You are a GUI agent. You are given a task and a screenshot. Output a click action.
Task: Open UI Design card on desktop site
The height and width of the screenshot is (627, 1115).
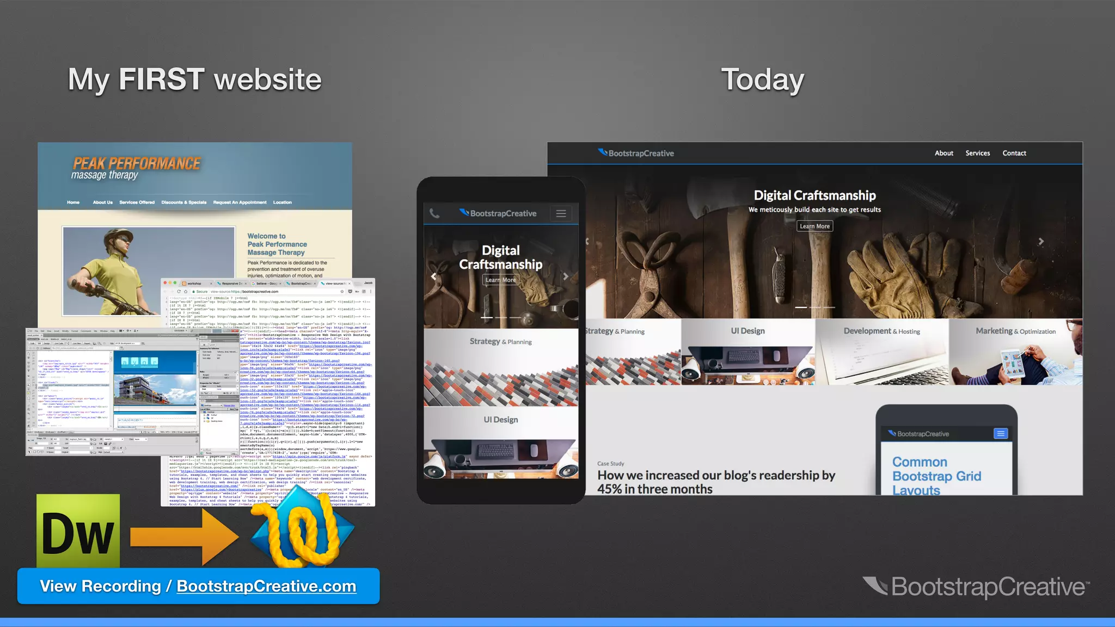[x=748, y=352]
